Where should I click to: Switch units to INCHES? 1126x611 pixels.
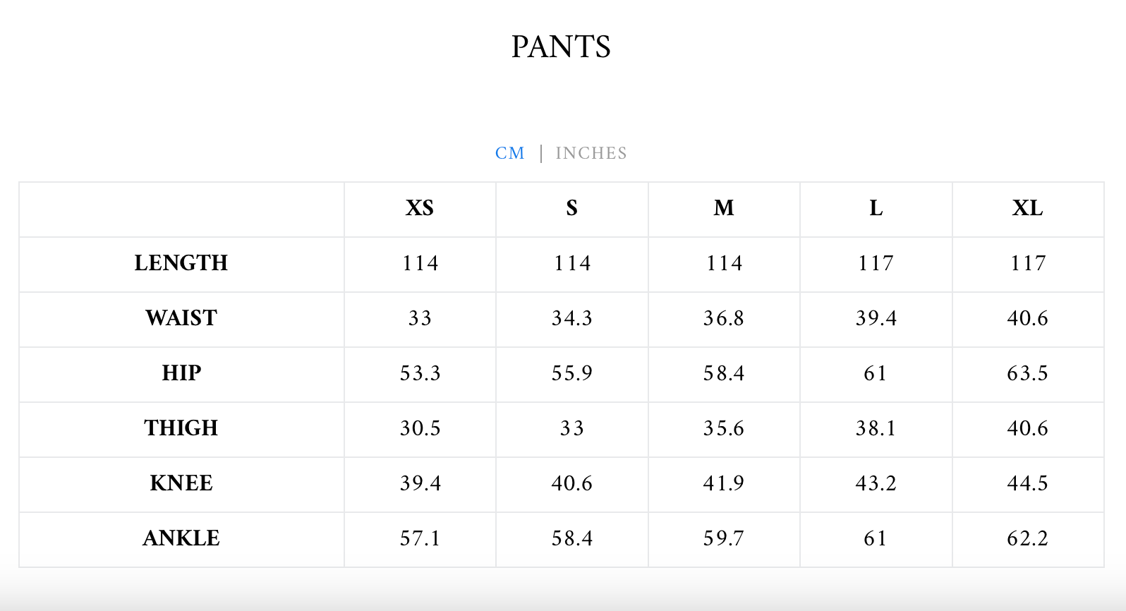click(591, 153)
